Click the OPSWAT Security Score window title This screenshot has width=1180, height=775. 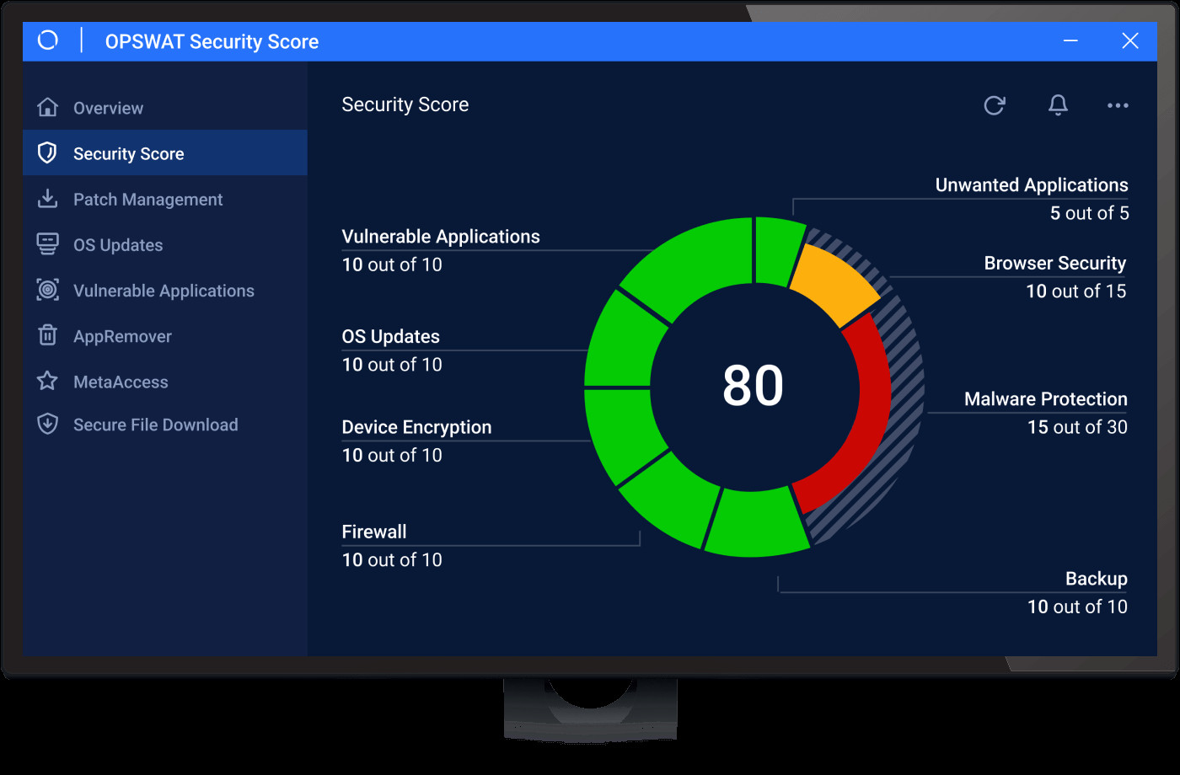212,41
